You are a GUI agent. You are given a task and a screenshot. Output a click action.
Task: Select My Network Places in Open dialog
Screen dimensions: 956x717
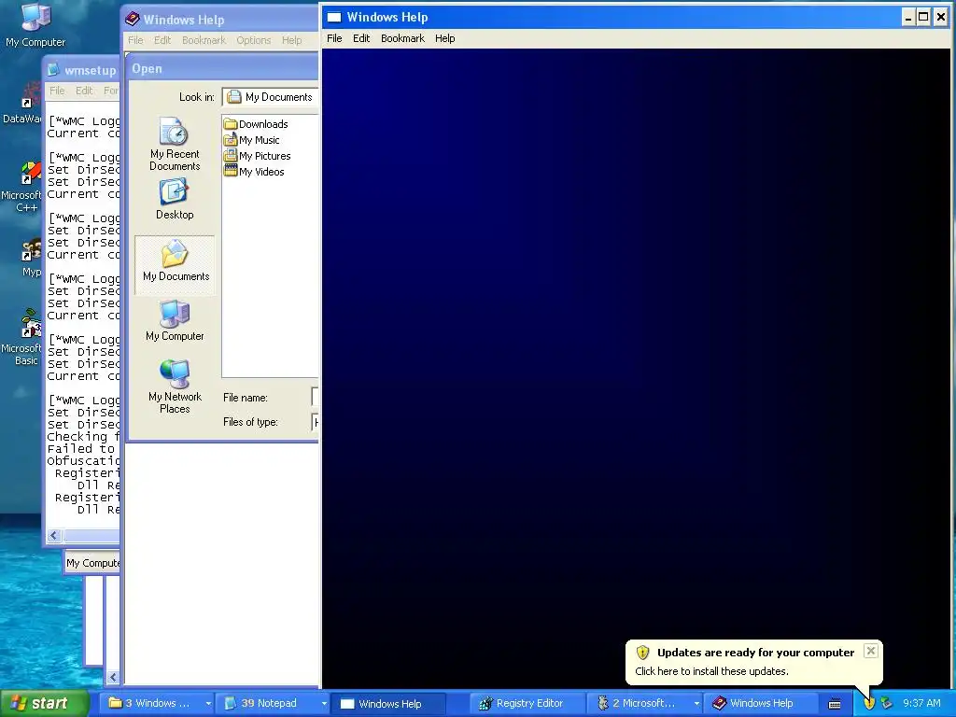(175, 387)
